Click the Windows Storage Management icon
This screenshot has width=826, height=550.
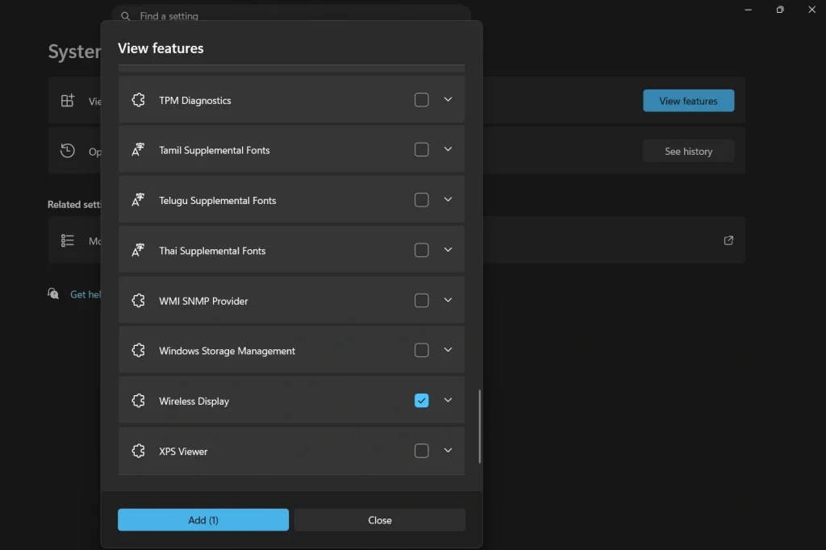[138, 351]
